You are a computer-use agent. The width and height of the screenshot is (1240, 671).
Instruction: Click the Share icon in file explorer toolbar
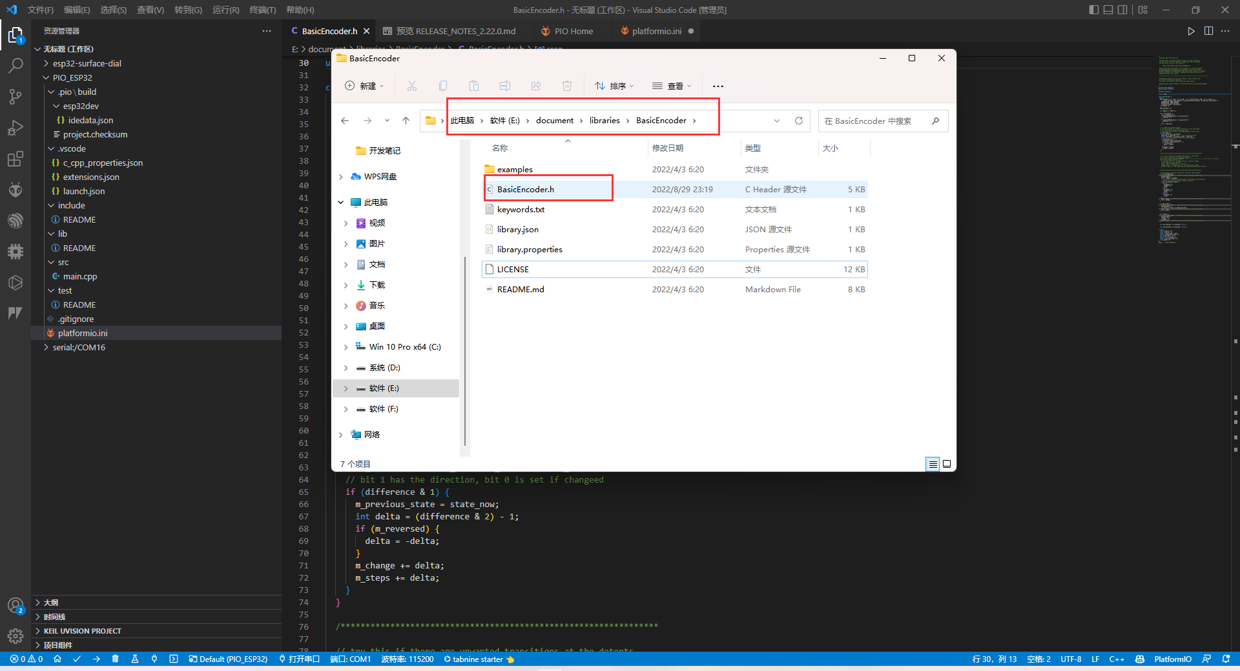coord(536,86)
